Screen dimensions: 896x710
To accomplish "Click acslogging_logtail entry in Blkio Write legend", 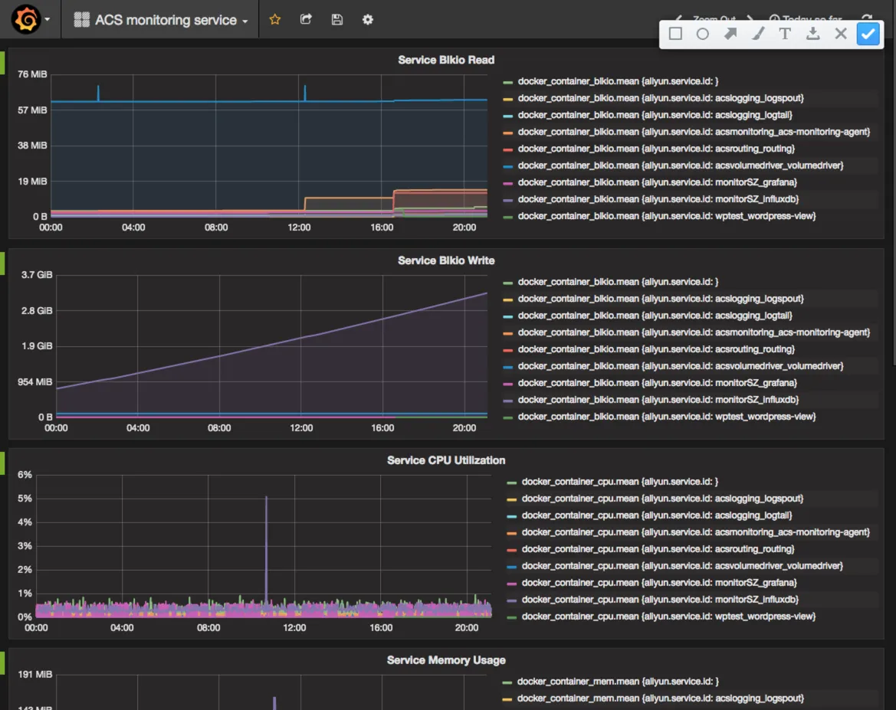I will pyautogui.click(x=655, y=316).
